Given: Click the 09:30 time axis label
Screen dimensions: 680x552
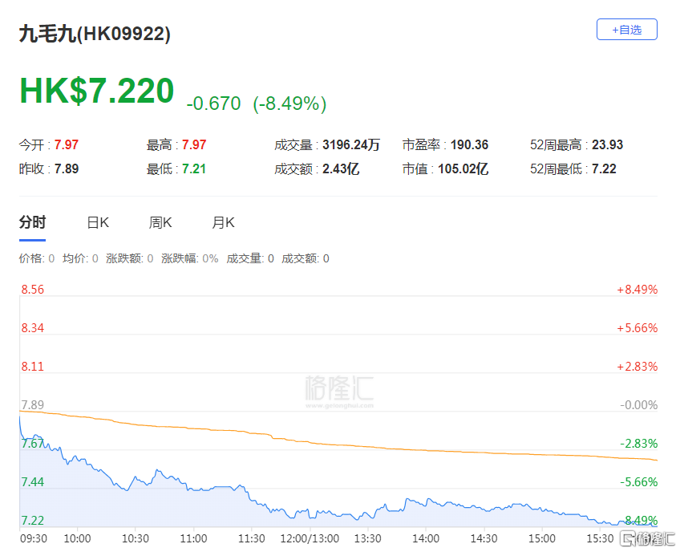Looking at the screenshot, I should [34, 538].
